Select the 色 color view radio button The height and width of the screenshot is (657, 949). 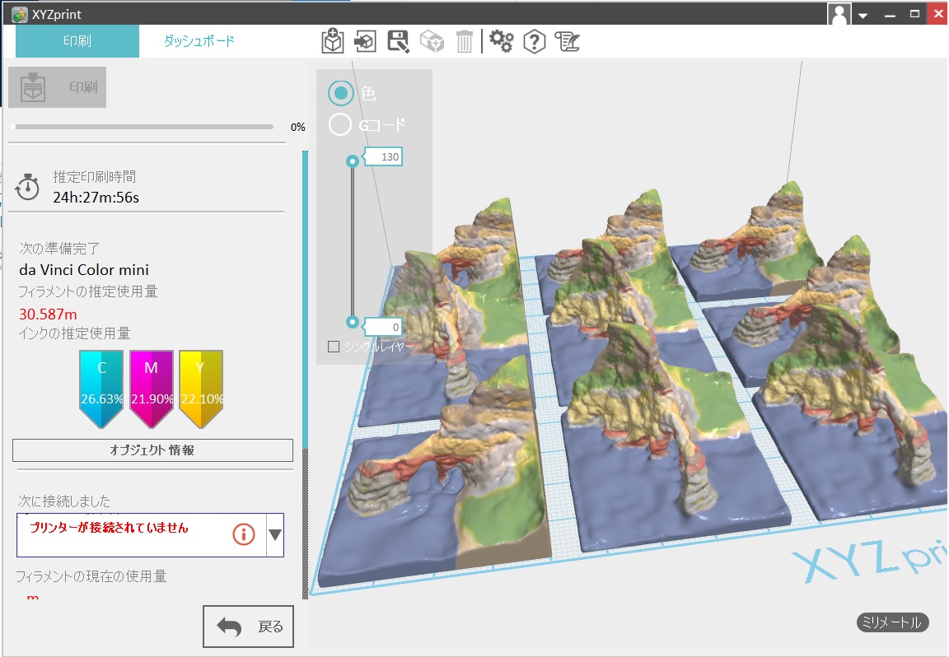[x=341, y=93]
